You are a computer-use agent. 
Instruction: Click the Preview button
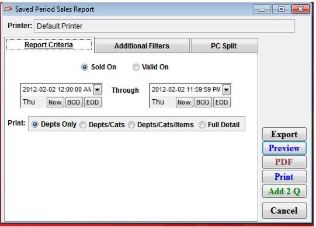tap(284, 148)
